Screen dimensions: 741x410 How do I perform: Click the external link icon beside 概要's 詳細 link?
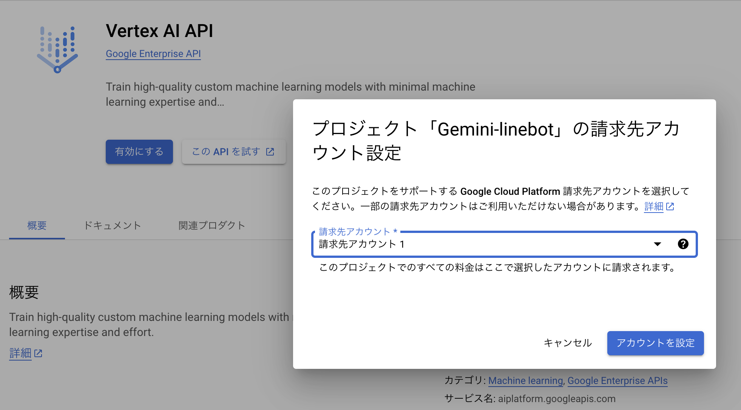[38, 353]
